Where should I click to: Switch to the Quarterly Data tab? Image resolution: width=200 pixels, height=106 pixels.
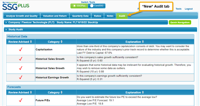tap(80, 16)
